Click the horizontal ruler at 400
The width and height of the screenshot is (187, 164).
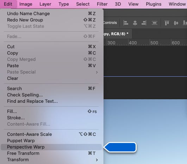coord(133,43)
